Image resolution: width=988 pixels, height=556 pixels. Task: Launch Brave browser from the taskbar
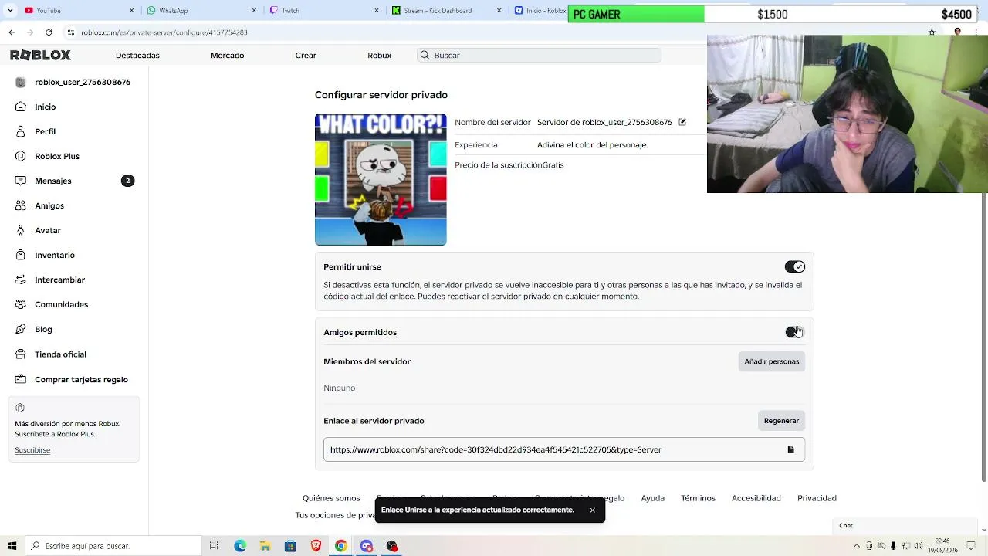coord(316,546)
